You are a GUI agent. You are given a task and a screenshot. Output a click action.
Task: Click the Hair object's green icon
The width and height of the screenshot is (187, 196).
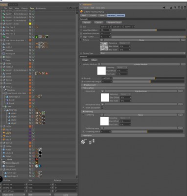coord(37,37)
